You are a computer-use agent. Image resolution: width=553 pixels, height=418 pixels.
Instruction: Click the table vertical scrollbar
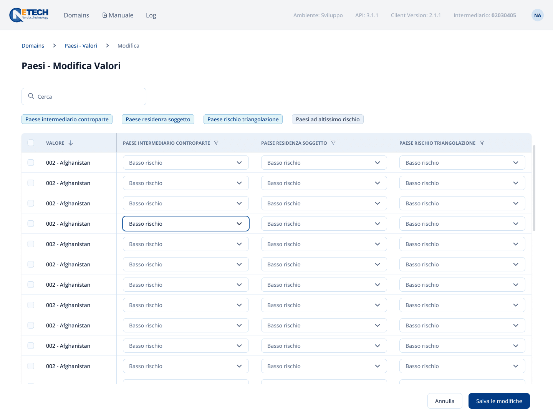click(534, 188)
